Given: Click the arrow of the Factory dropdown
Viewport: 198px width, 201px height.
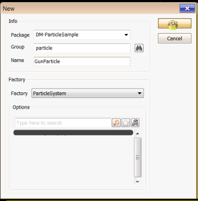Looking at the screenshot, I should pos(140,93).
